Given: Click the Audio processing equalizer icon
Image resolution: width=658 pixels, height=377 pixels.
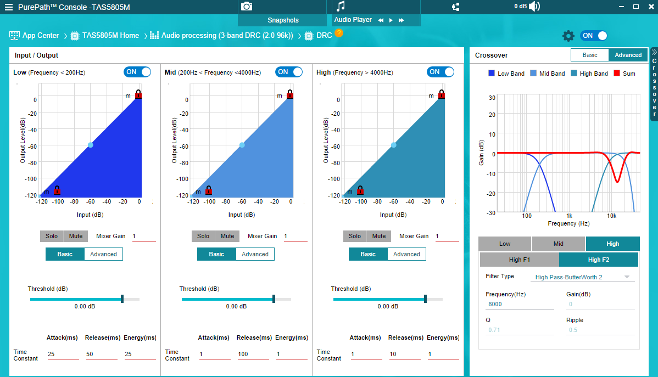Looking at the screenshot, I should tap(154, 36).
